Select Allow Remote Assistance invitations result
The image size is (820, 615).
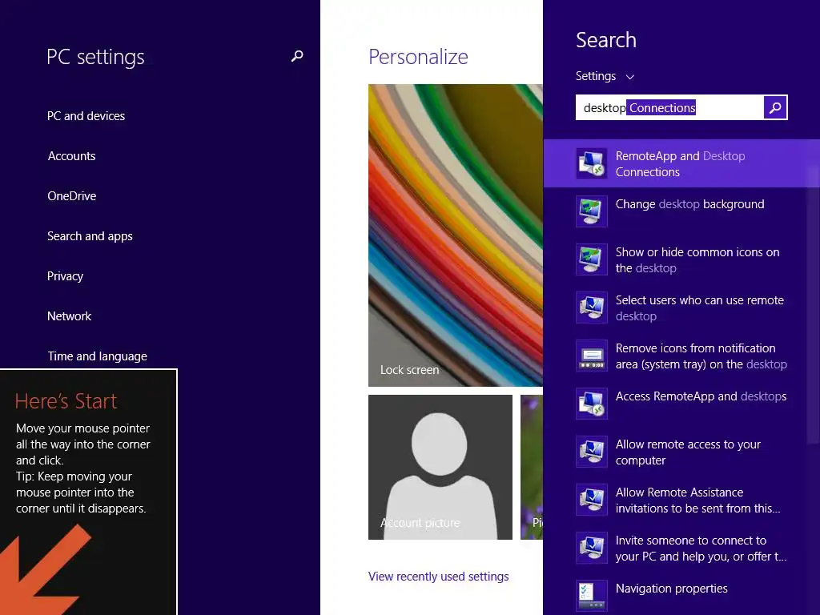[681, 500]
